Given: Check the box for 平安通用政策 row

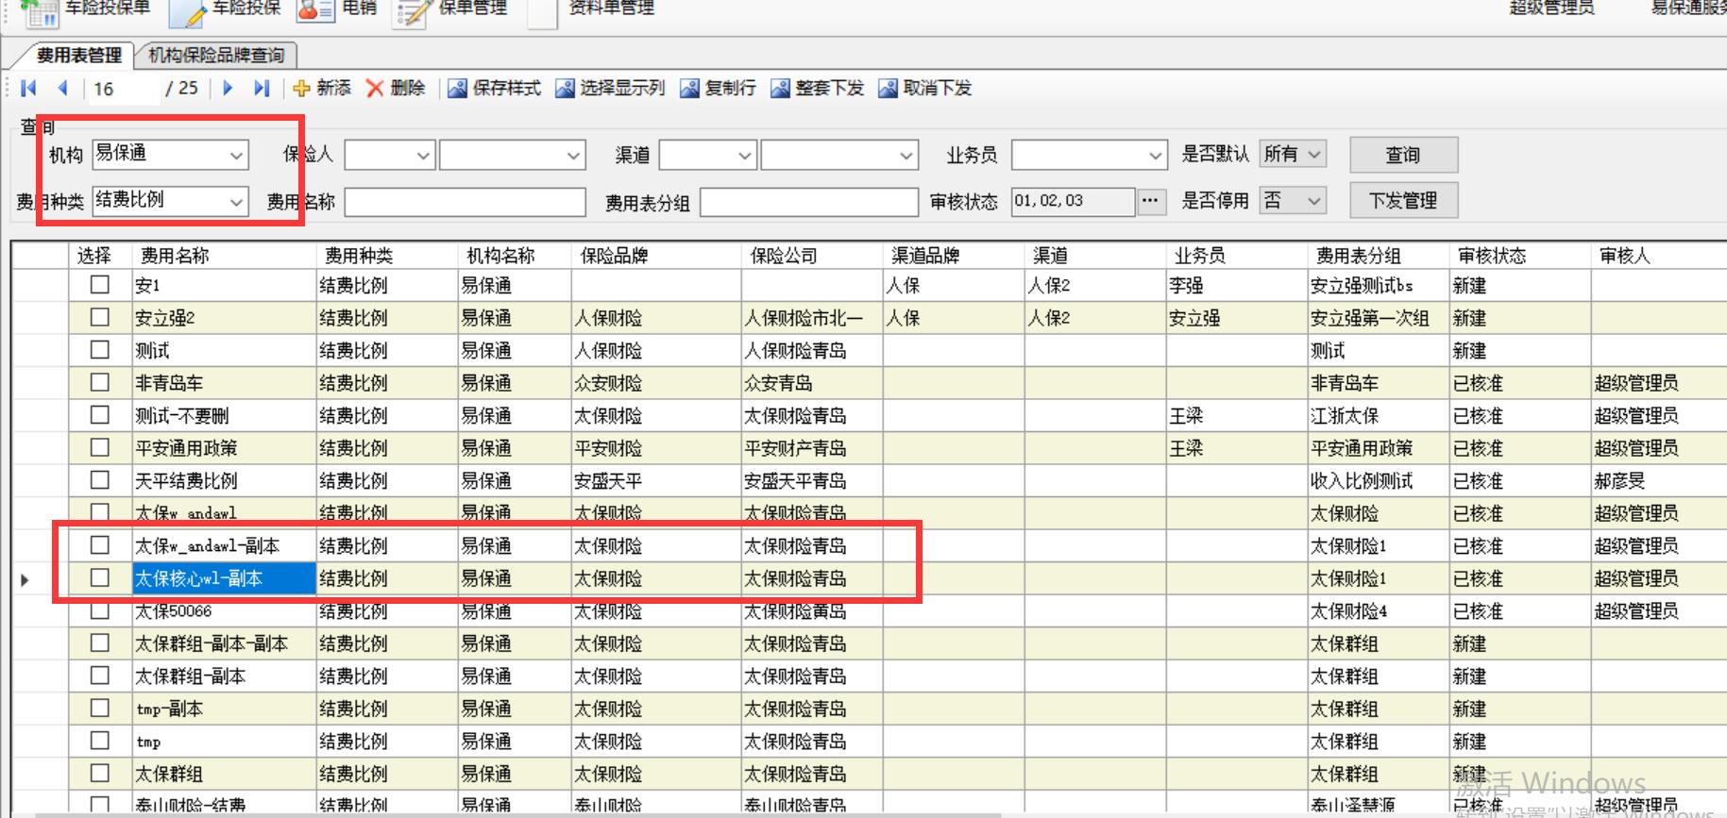Looking at the screenshot, I should [99, 447].
